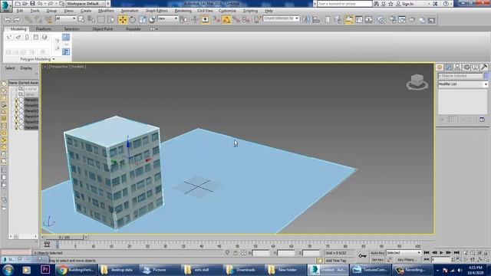Screen dimensions: 491x276
Task: Toggle the Angle Snap icon
Action: click(226, 20)
